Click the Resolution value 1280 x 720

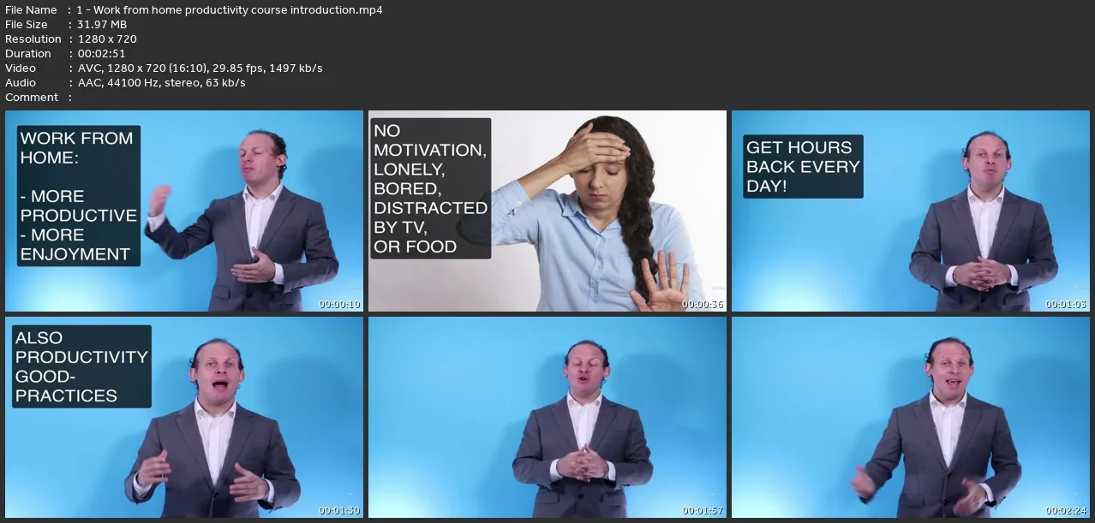pyautogui.click(x=107, y=39)
